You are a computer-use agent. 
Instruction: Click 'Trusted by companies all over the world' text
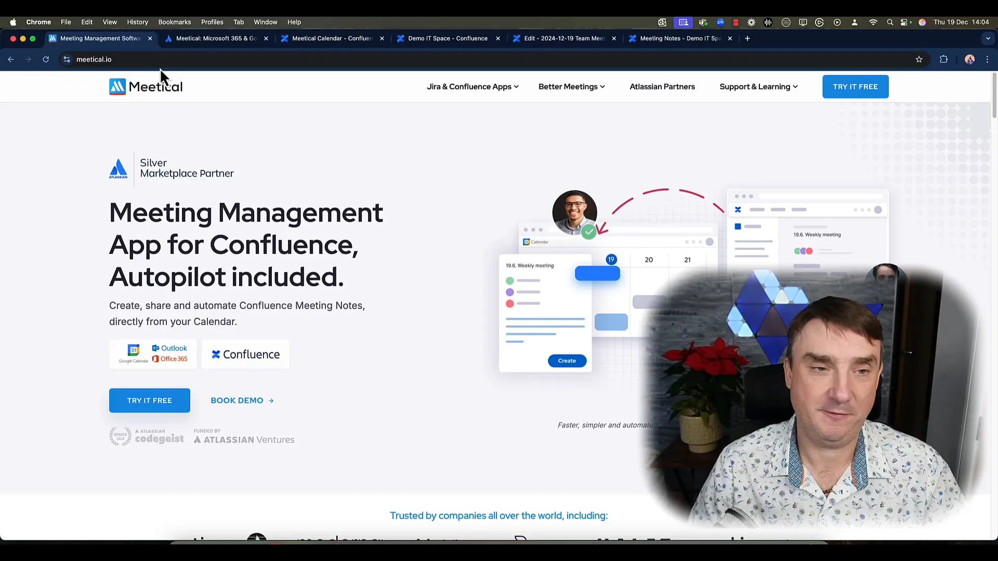pos(498,515)
